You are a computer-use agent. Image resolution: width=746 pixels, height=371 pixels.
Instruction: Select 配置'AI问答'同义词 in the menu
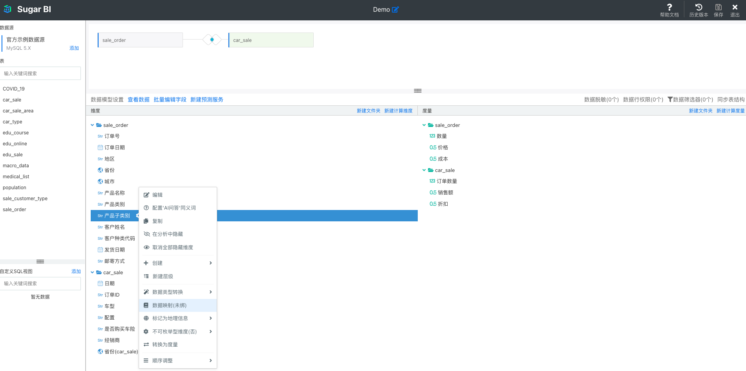click(178, 208)
